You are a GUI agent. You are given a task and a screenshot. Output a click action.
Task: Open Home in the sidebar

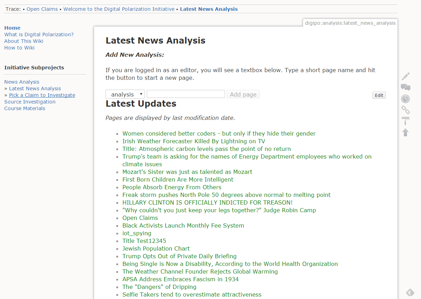click(12, 28)
